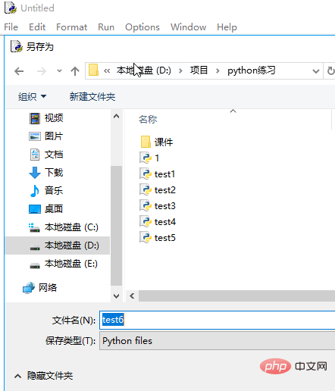This screenshot has height=391, width=335.
Task: Click the video film icon
Action: pos(35,118)
